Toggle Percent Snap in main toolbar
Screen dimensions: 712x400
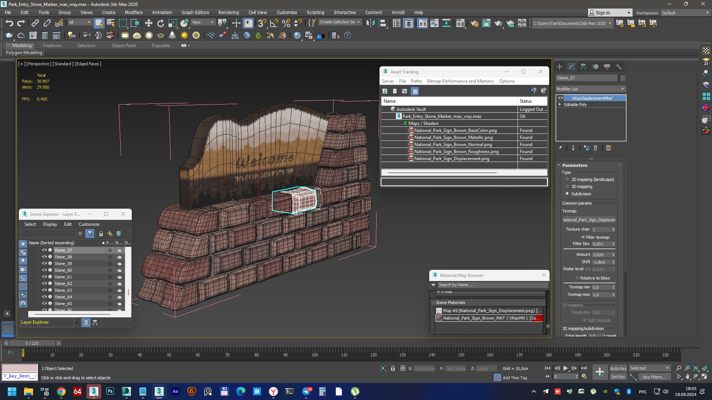[x=286, y=23]
